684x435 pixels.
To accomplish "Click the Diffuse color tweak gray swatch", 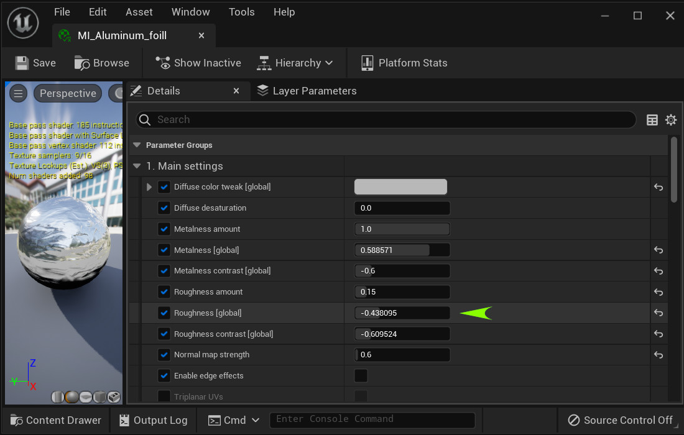I will 400,187.
